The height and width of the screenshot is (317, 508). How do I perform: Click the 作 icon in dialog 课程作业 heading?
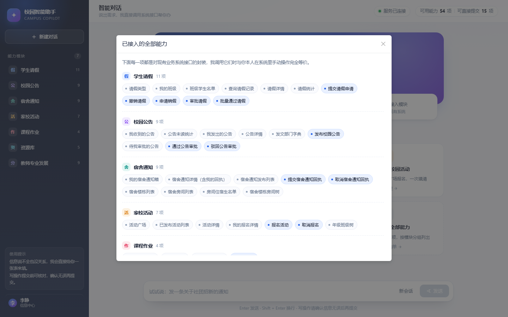[126, 246]
